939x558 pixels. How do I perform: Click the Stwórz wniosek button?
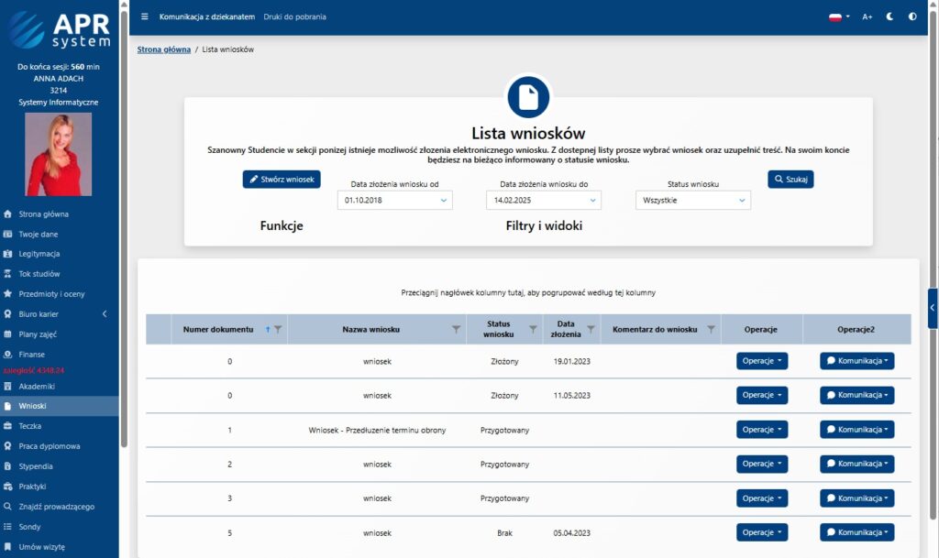pyautogui.click(x=282, y=180)
